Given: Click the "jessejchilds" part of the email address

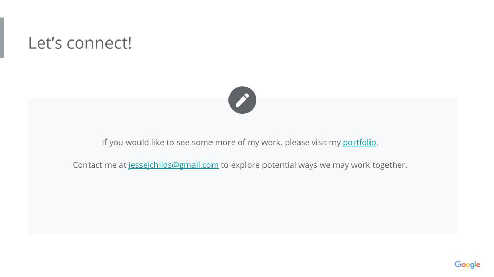Looking at the screenshot, I should point(150,165).
